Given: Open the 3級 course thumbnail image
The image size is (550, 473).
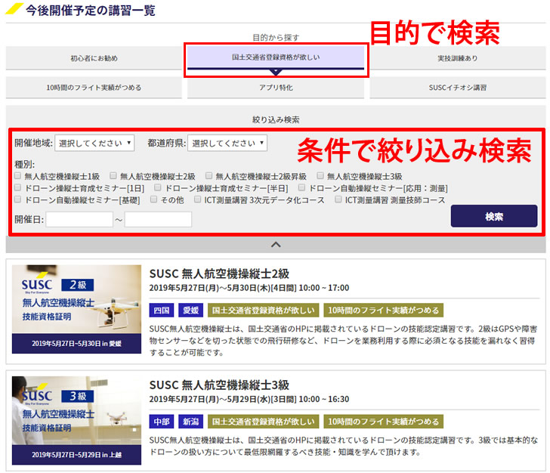Looking at the screenshot, I should click(76, 420).
